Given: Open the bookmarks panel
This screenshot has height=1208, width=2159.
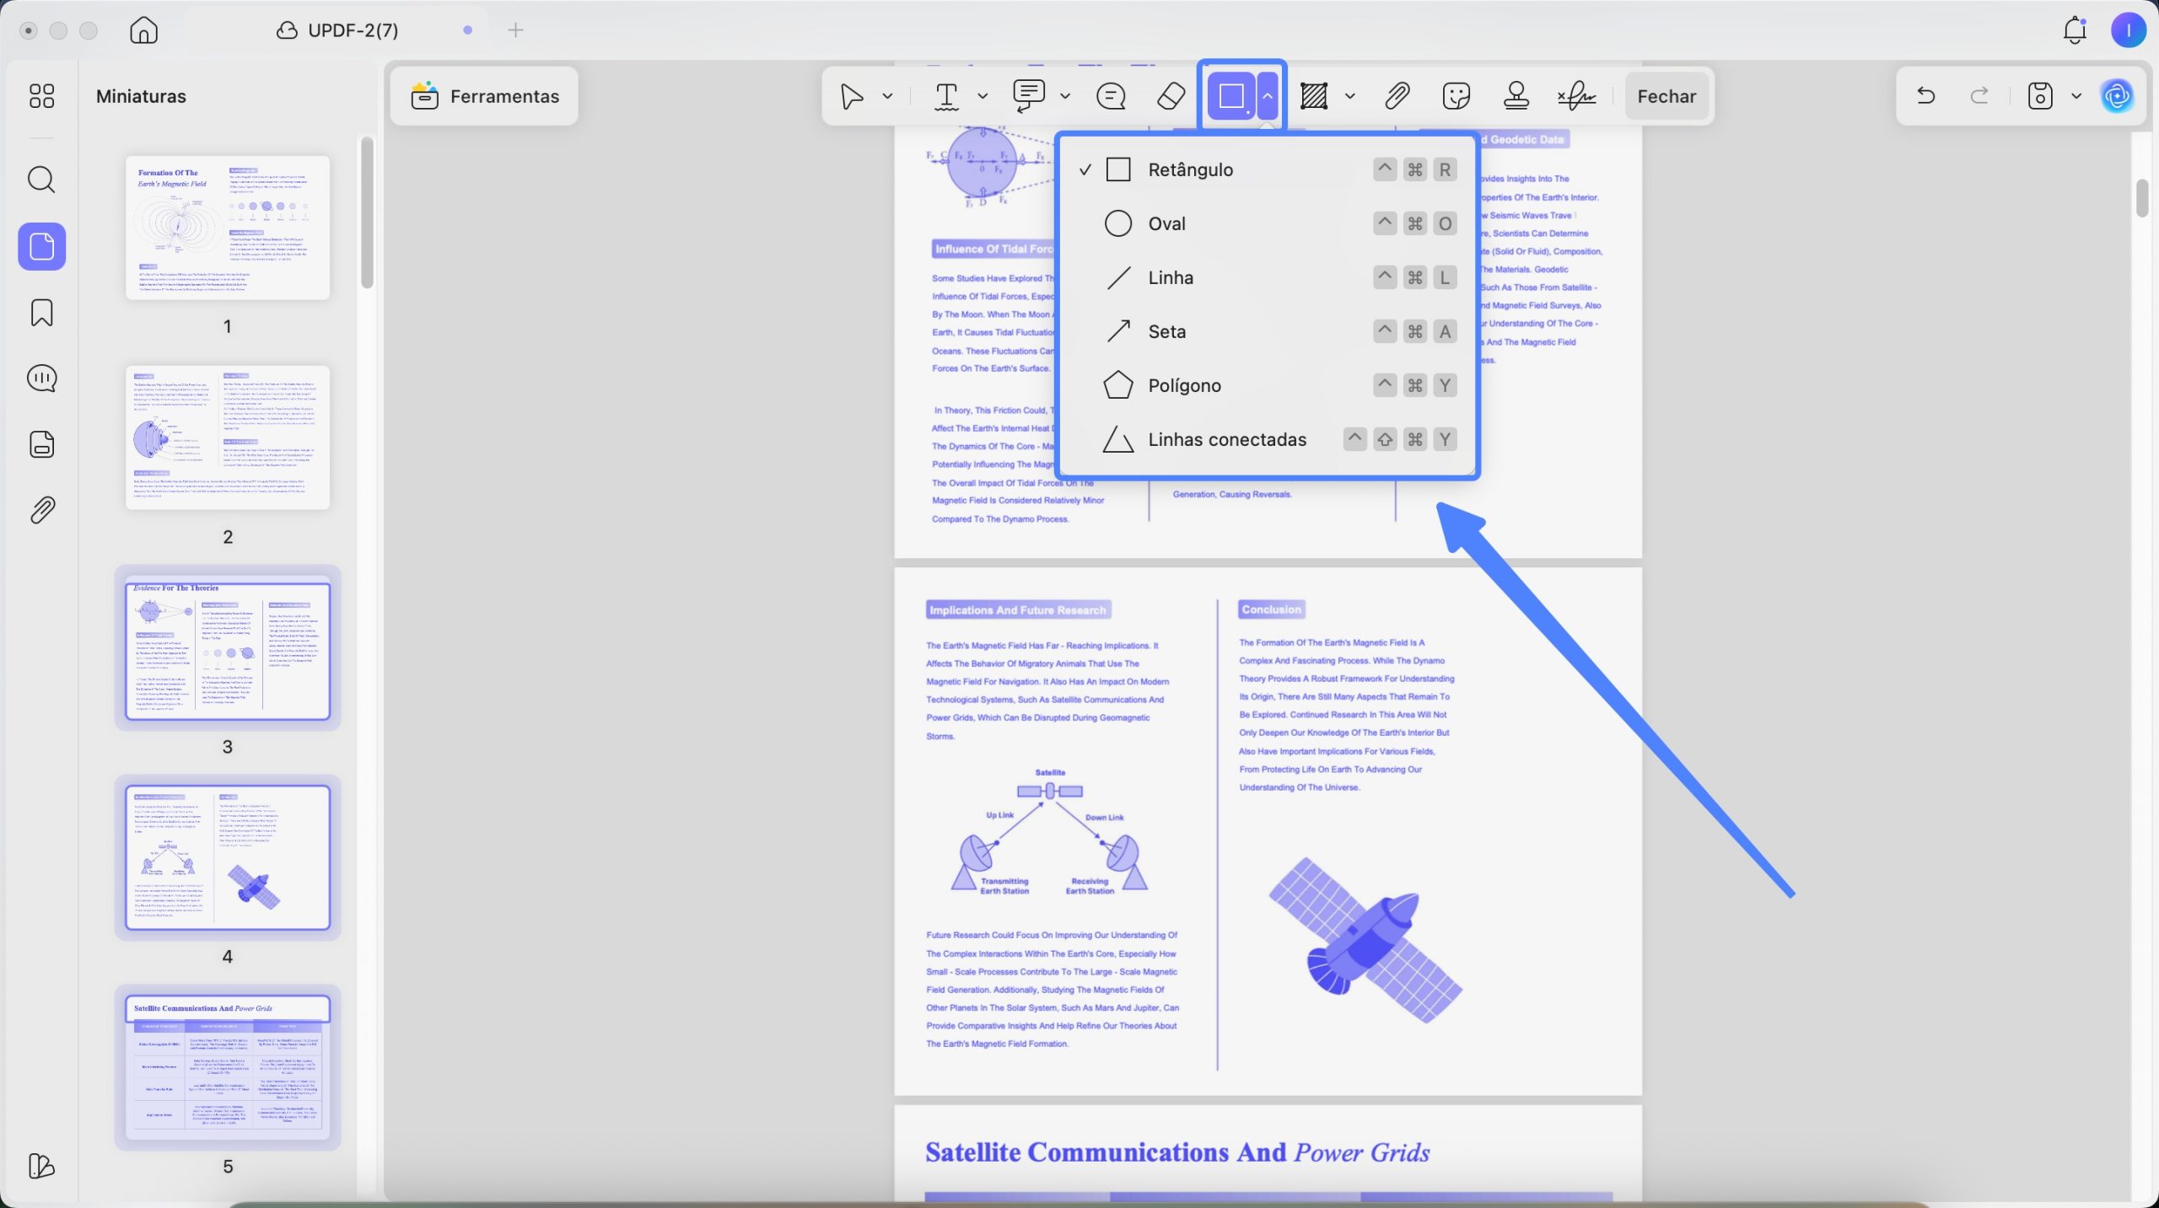Looking at the screenshot, I should coord(41,313).
